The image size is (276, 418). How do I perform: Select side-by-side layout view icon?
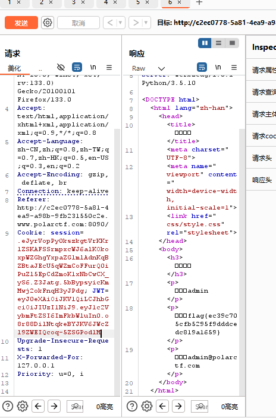(205, 43)
